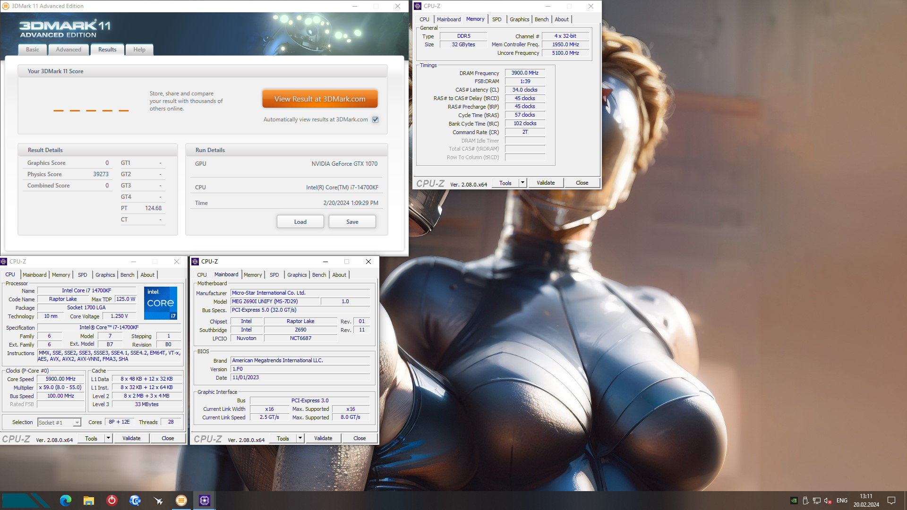The image size is (907, 510).
Task: Click the CPU tab window's title bar icon
Action: [x=4, y=262]
